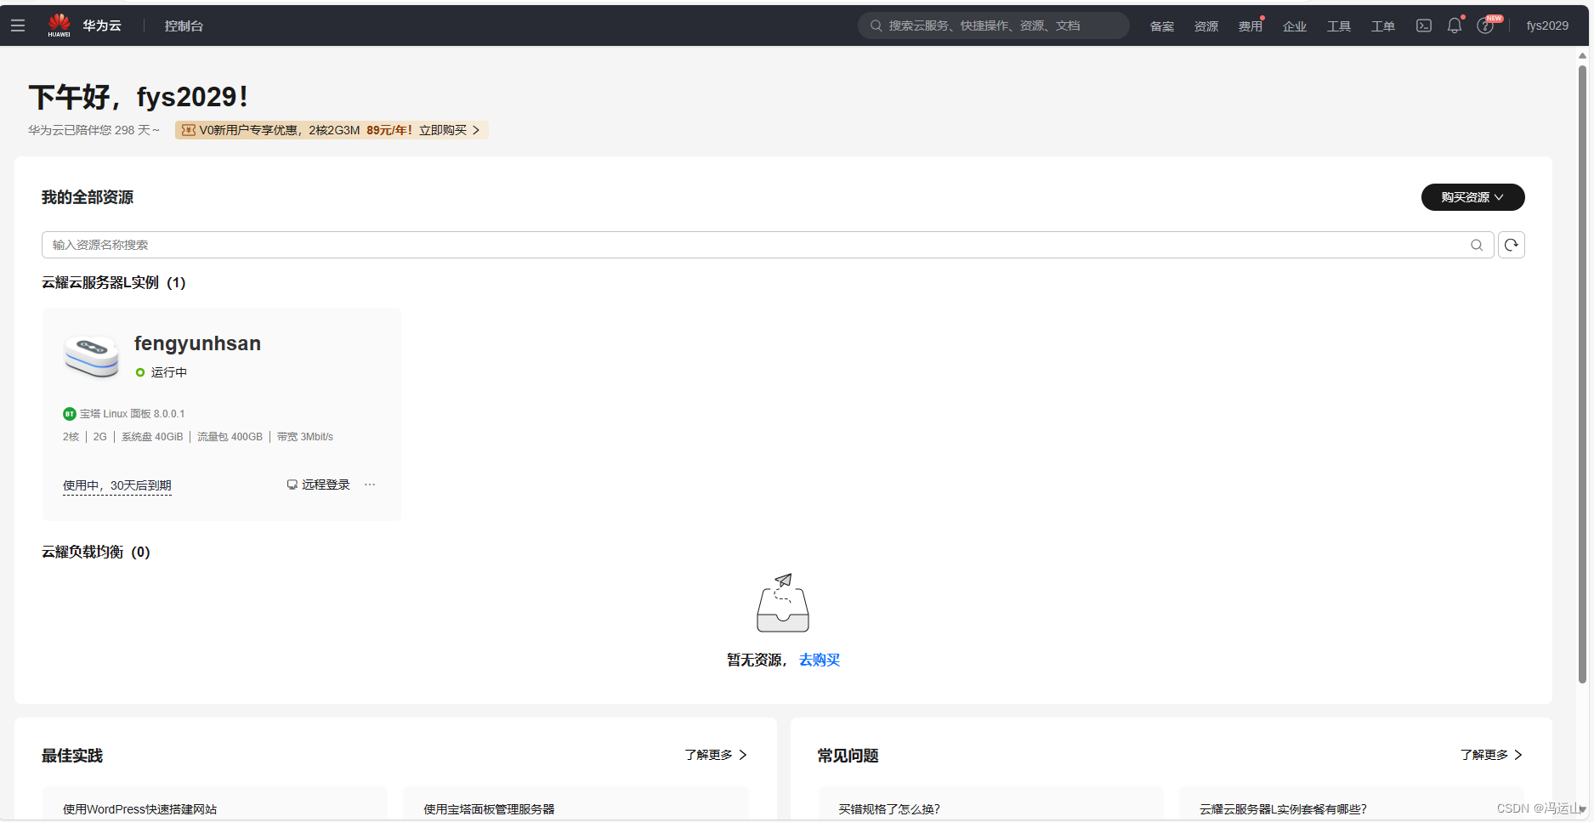The height and width of the screenshot is (822, 1594).
Task: Click 了解更多 in 常见问题 section
Action: (x=1491, y=755)
